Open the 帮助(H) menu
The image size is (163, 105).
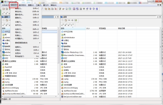click(54, 5)
